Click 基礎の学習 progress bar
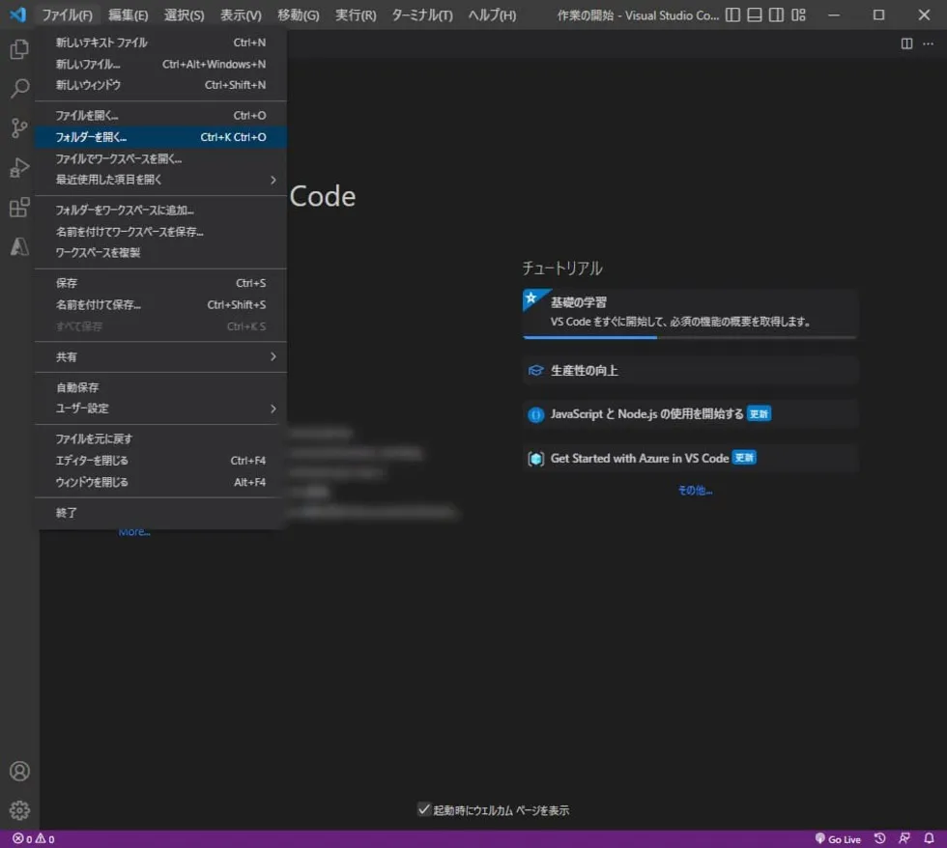This screenshot has height=848, width=947. (x=690, y=337)
